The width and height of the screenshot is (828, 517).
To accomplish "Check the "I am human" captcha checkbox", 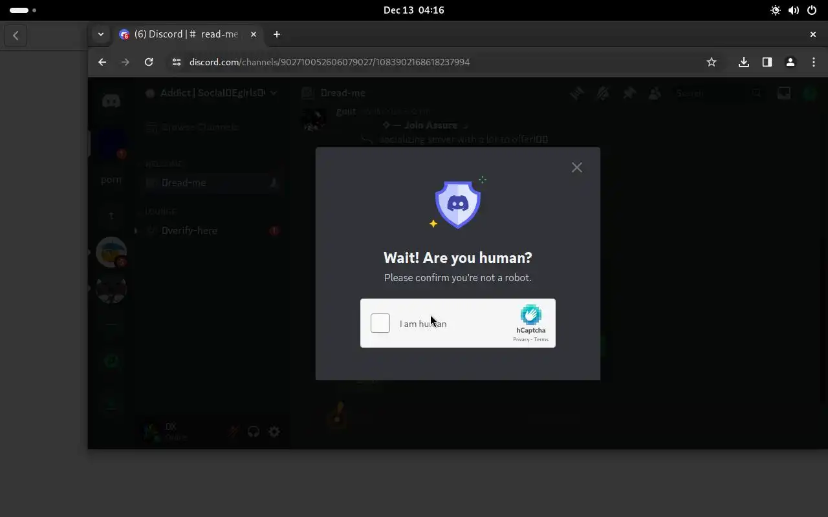I will point(380,323).
